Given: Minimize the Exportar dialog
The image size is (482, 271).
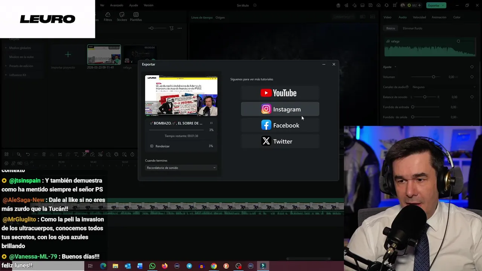Looking at the screenshot, I should tap(324, 64).
